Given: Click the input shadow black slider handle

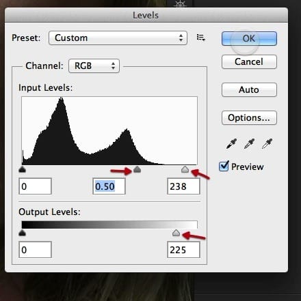Looking at the screenshot, I should pyautogui.click(x=22, y=169).
